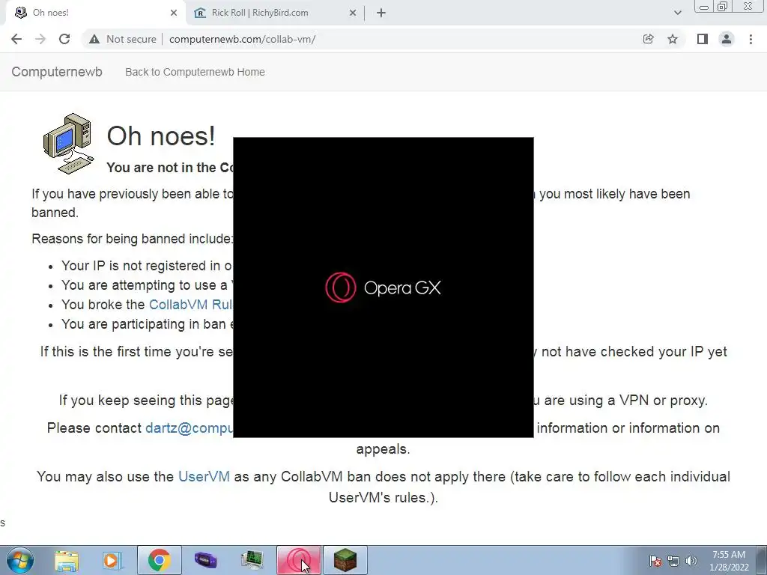Open the Chrome side panel
Screen dimensions: 767x575
click(703, 39)
